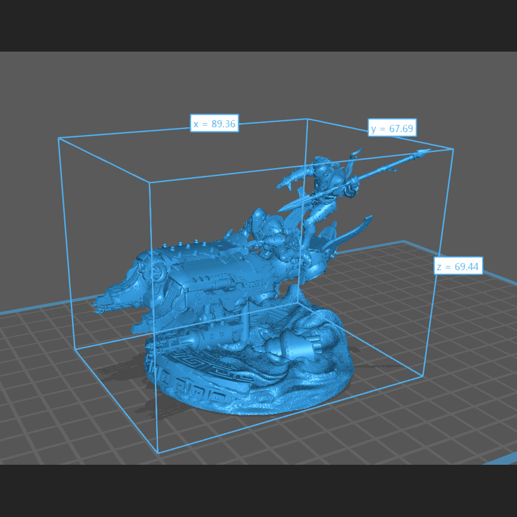Click the bounding box's nearest bottom corner
The width and height of the screenshot is (517, 517).
pos(158,453)
